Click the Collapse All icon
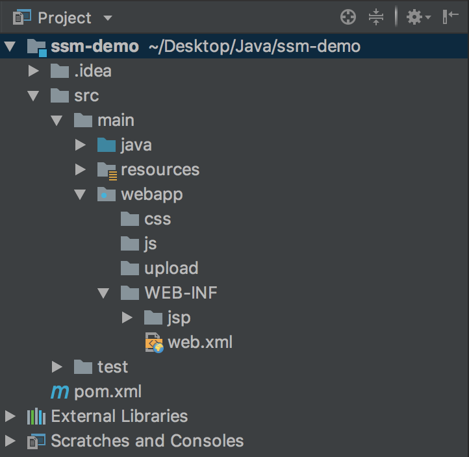 (376, 17)
